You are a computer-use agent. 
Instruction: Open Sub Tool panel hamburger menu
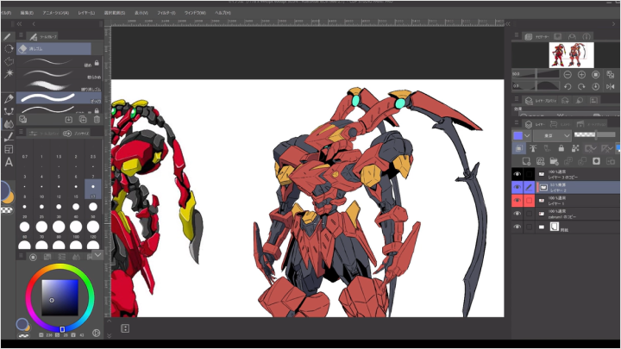pos(21,35)
